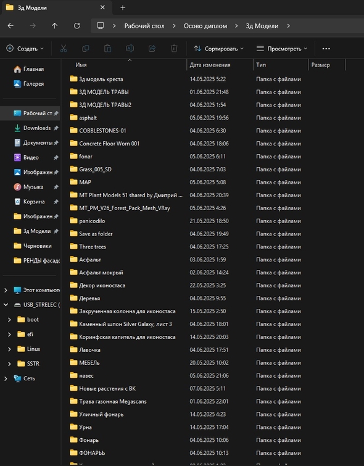Click the Rename icon in toolbar
The width and height of the screenshot is (364, 466).
pyautogui.click(x=130, y=49)
